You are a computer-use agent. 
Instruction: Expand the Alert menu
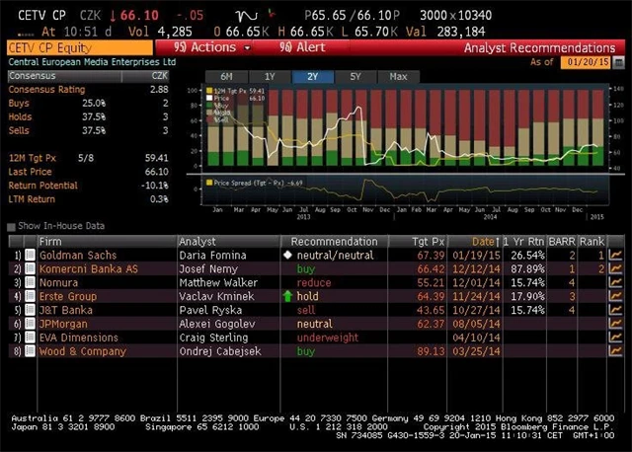(x=302, y=47)
